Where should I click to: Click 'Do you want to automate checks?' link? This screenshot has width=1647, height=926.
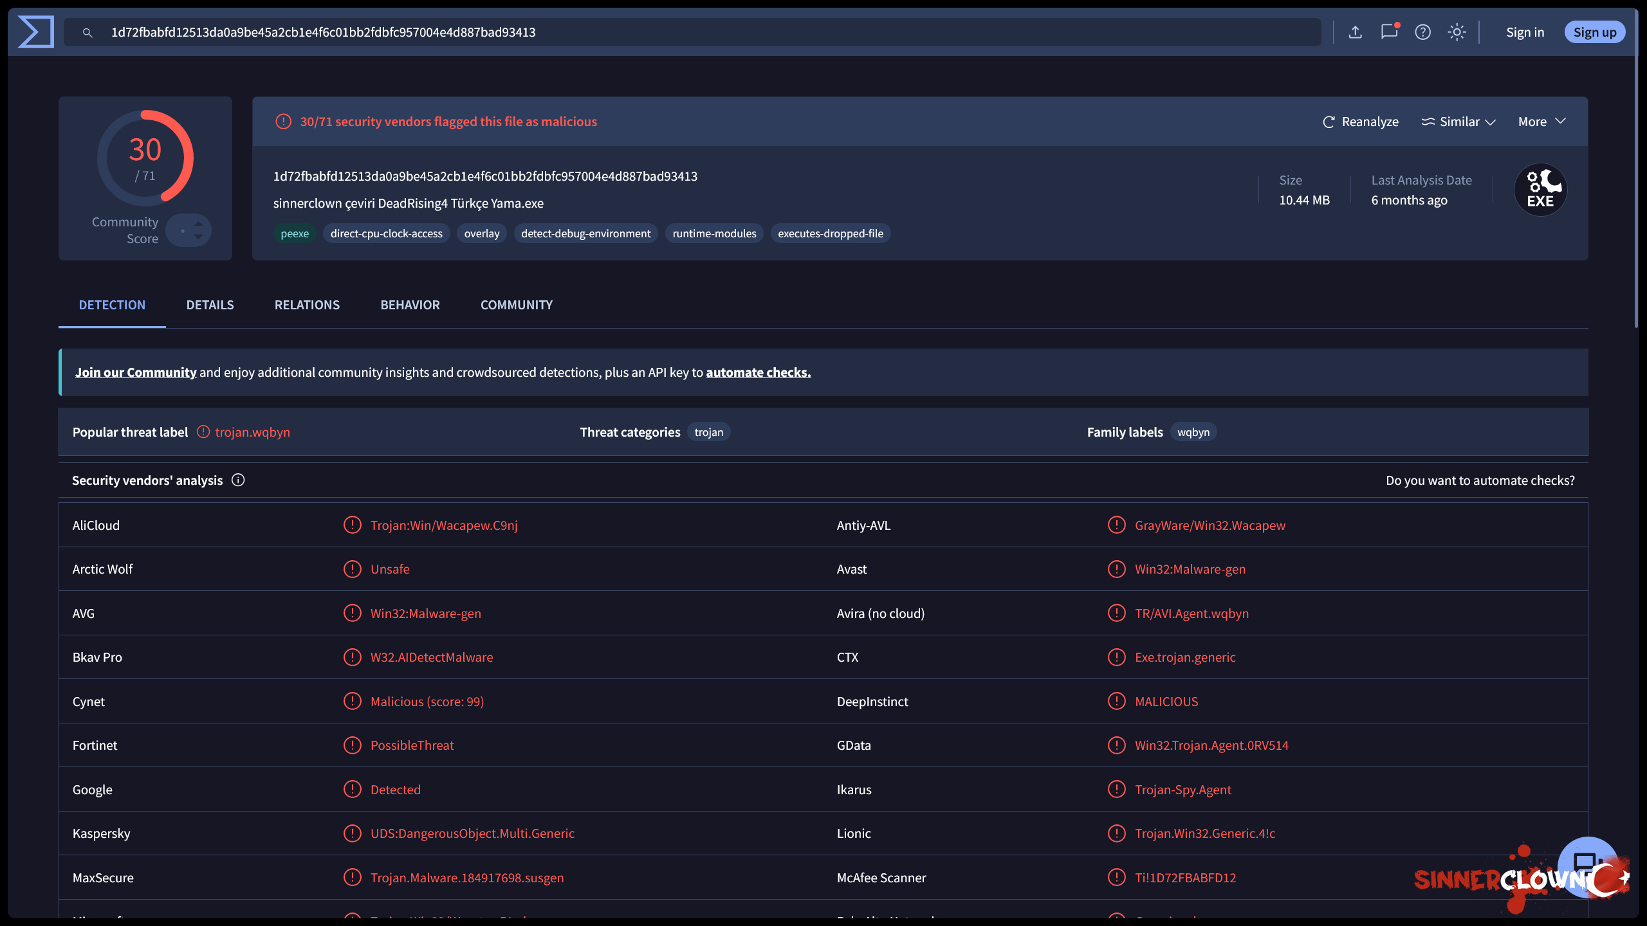[x=1480, y=480]
